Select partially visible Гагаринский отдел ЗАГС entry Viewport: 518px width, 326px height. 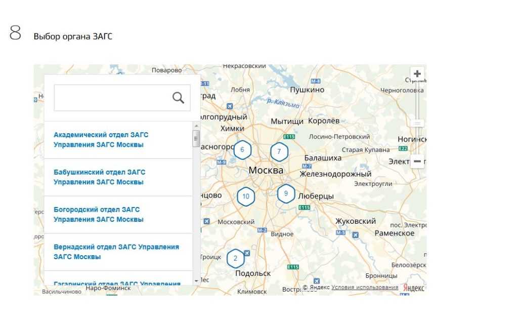(x=117, y=283)
